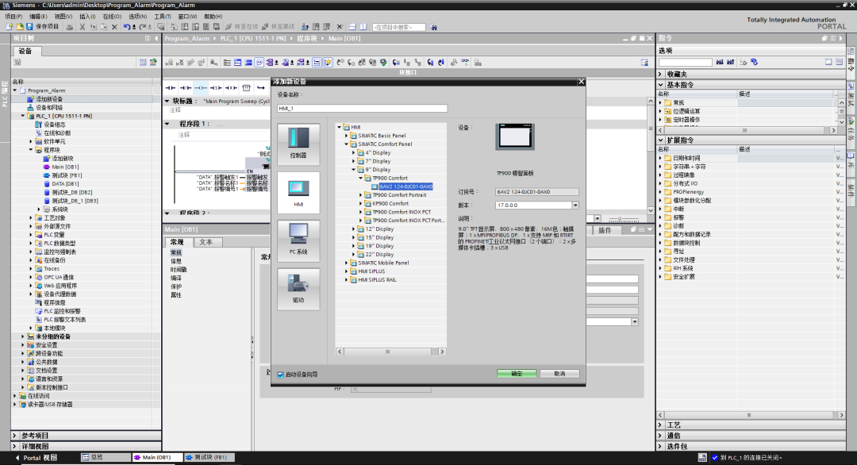Click the 确定 OK button
The image size is (857, 465).
(x=517, y=374)
